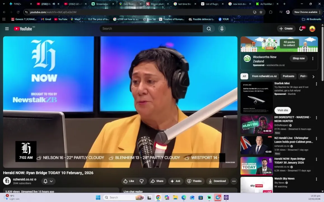The width and height of the screenshot is (324, 202).
Task: Switch to the Bitcoin plum tab
Action: [157, 4]
